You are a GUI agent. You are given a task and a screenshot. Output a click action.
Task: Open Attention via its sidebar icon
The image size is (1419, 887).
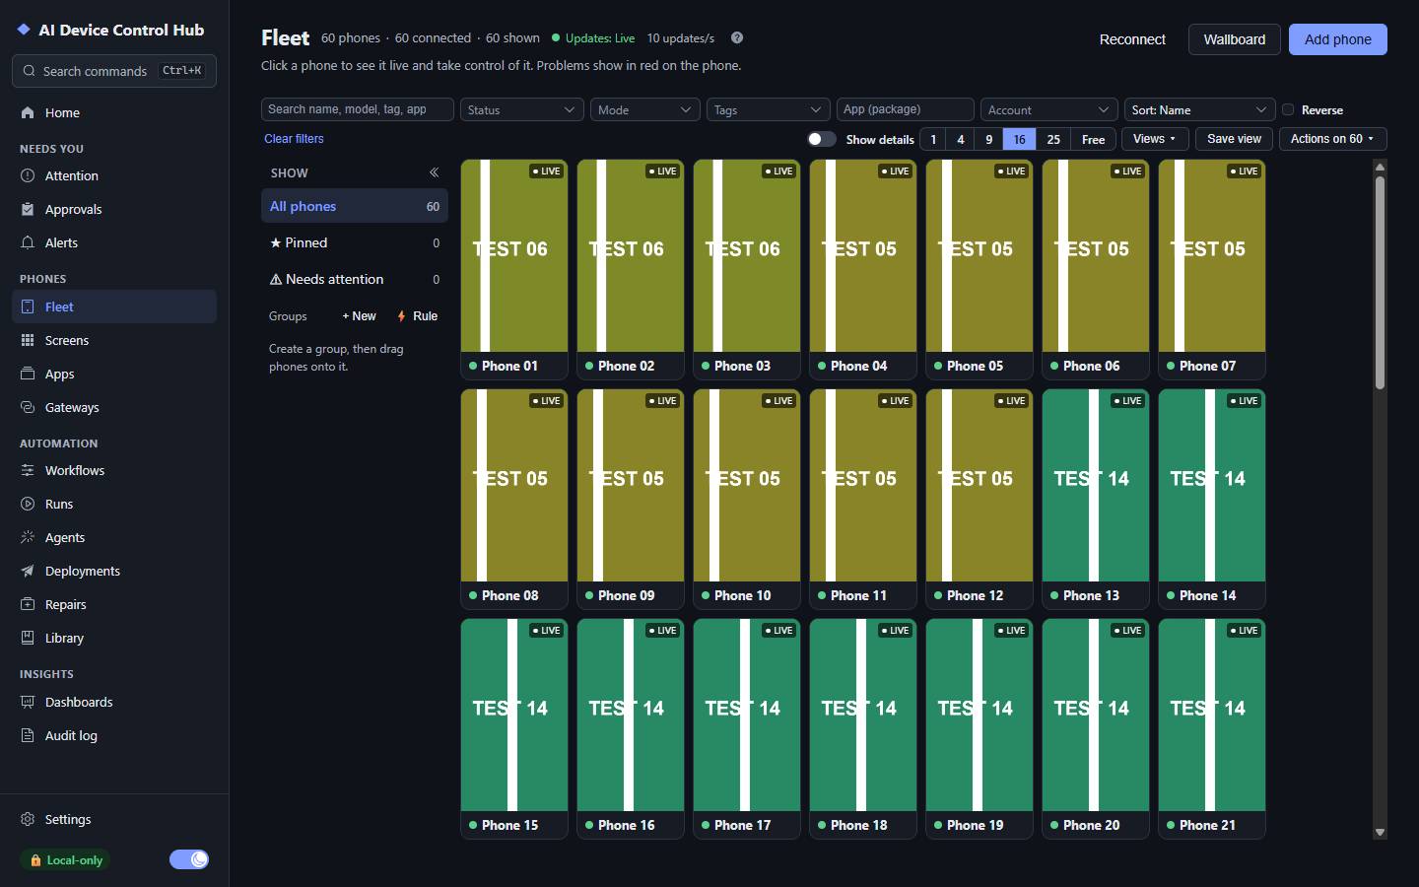coord(28,175)
